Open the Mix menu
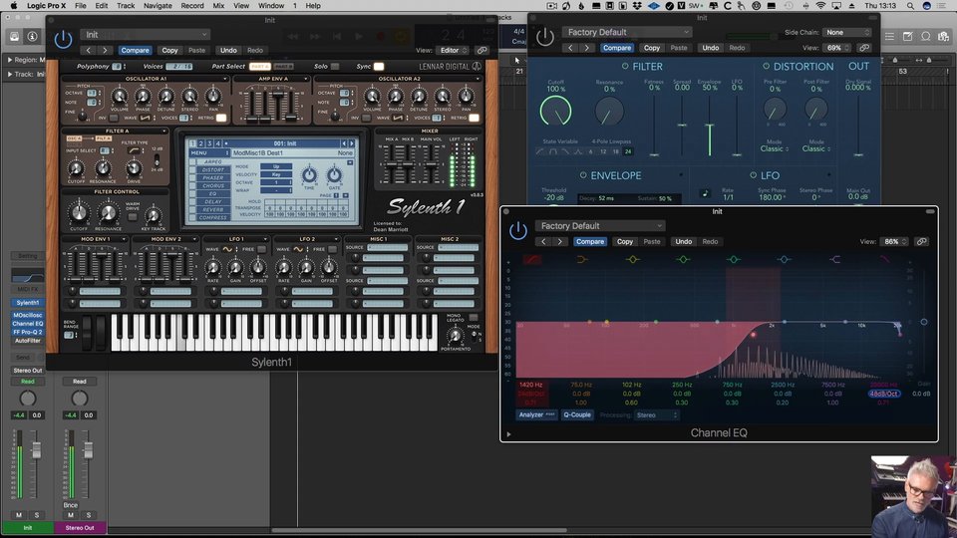The height and width of the screenshot is (538, 957). point(218,6)
